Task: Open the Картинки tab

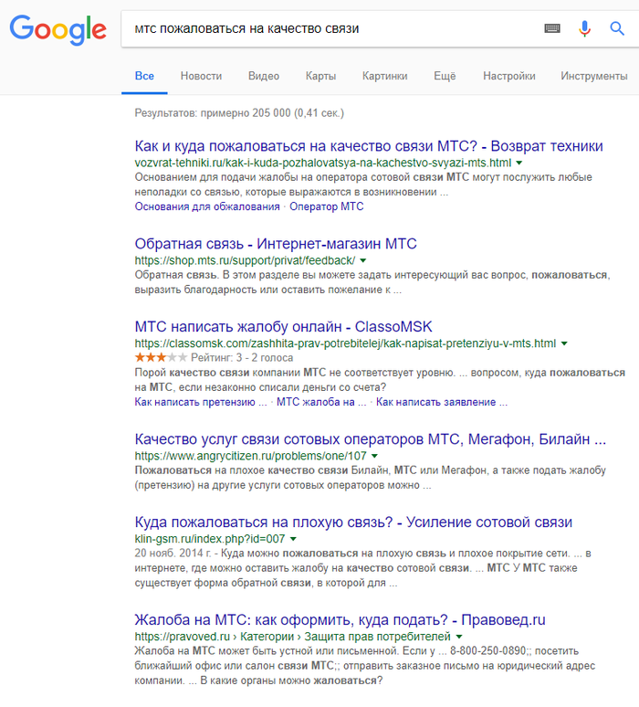Action: point(385,76)
